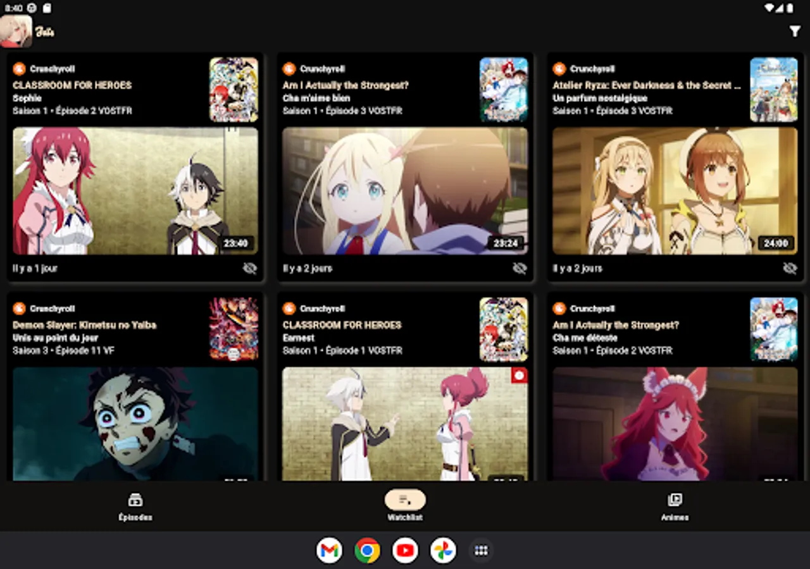Play the Earnest episode preview image
810x569 pixels.
(405, 424)
